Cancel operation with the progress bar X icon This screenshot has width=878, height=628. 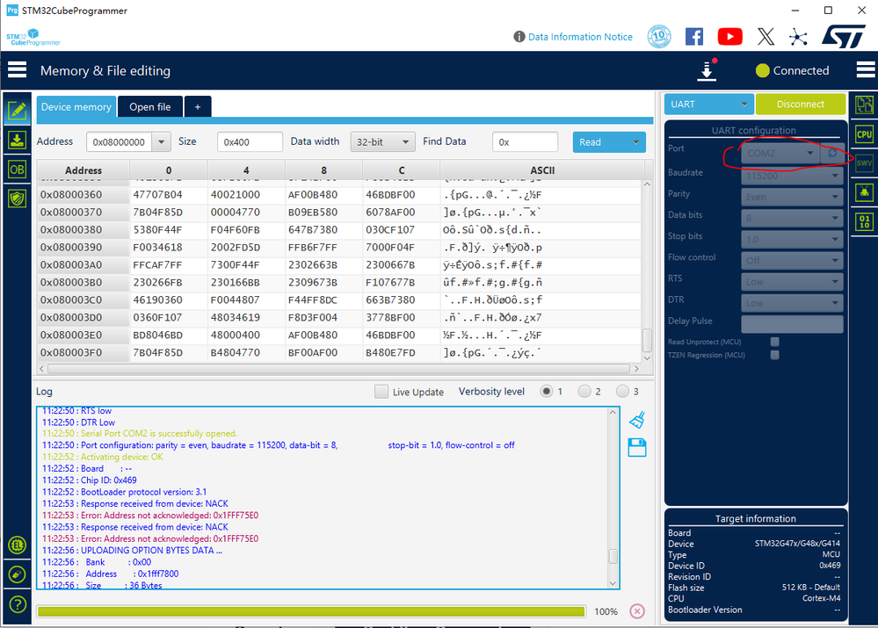tap(637, 611)
